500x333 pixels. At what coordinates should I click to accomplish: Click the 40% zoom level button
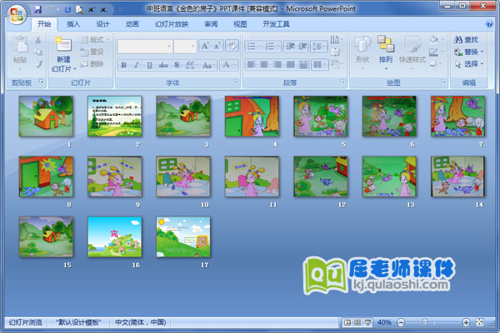tap(384, 322)
